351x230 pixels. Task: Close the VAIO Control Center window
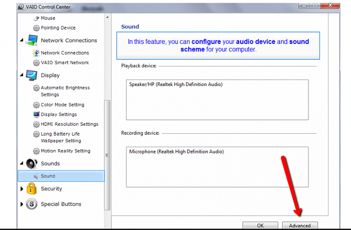coord(330,5)
